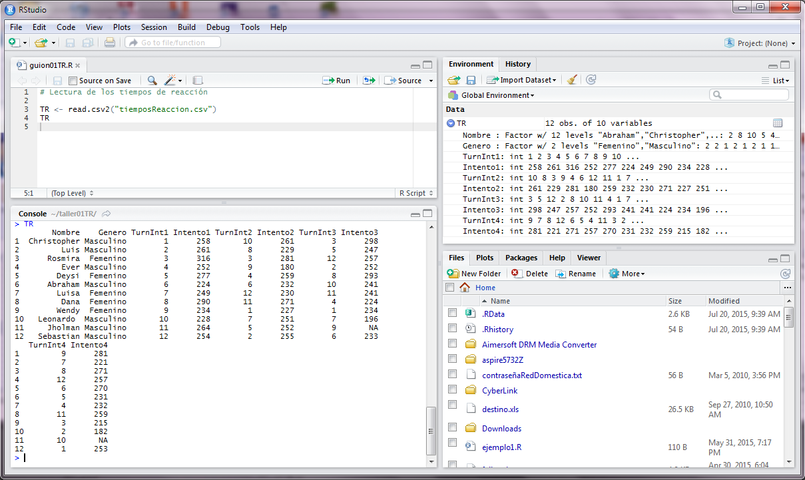Image resolution: width=805 pixels, height=480 pixels.
Task: Open the New File dropdown arrow
Action: pyautogui.click(x=25, y=43)
